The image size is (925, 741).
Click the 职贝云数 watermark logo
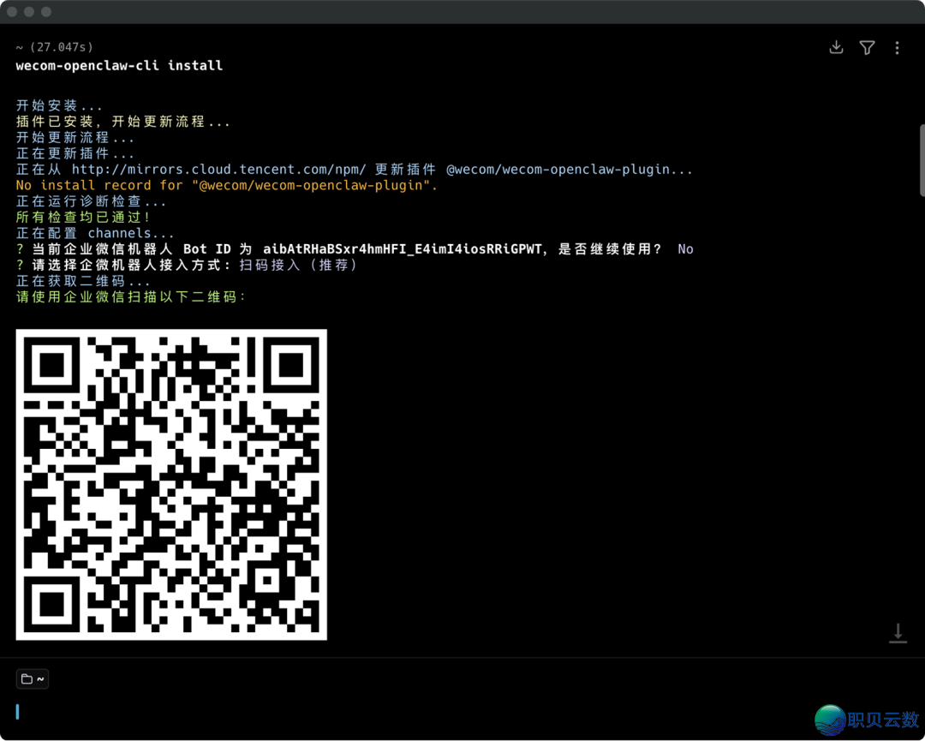[x=865, y=720]
